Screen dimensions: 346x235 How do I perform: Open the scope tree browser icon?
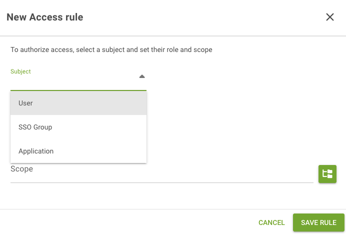pyautogui.click(x=327, y=174)
